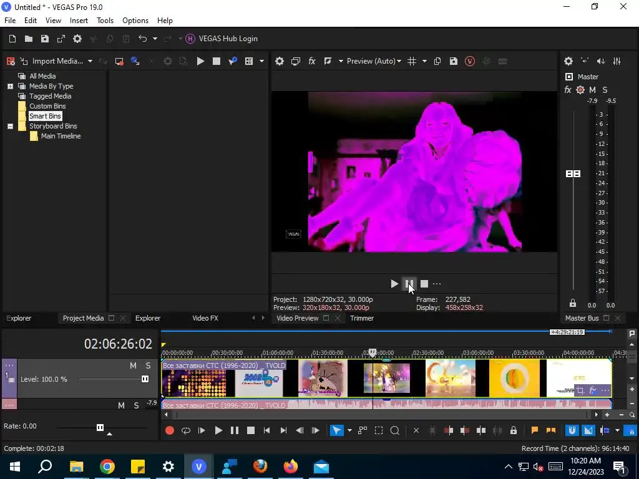Select the Zoom Edit magnifier tool

point(394,430)
